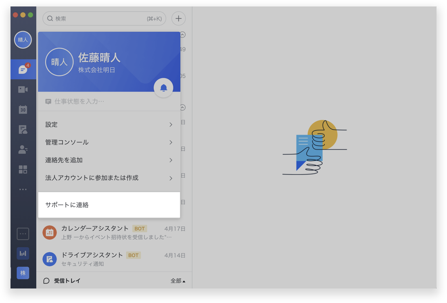Viewport: 447px width, 303px height.
Task: Open the Workplace apps grid icon
Action: point(23,169)
